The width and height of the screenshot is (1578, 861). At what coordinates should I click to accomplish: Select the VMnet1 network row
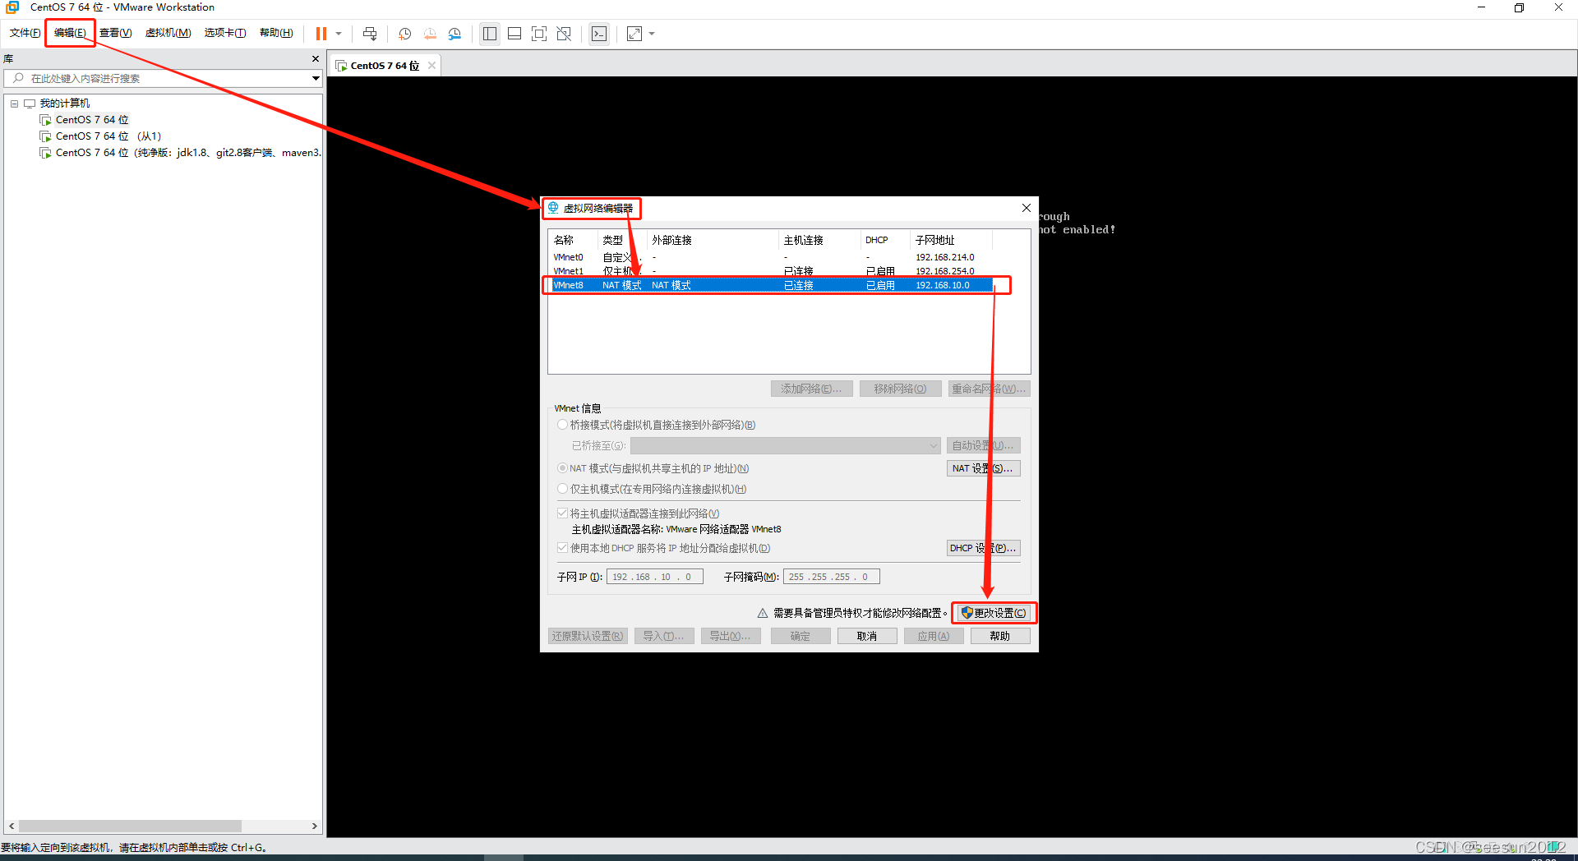point(770,271)
